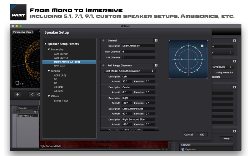Select the 7.1 (5.2) preset
Viewport: 250px width, 156px height.
click(58, 91)
